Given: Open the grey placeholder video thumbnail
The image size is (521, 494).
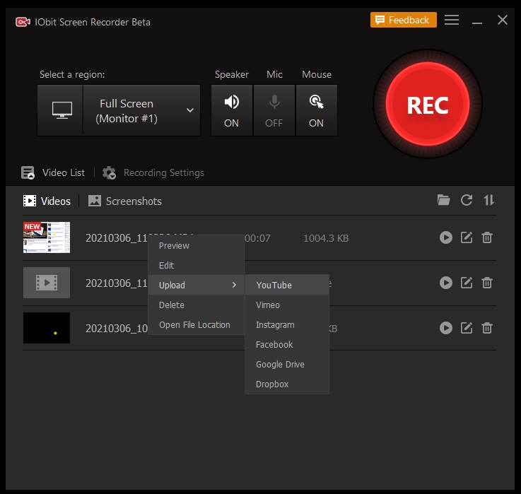Looking at the screenshot, I should pos(47,283).
